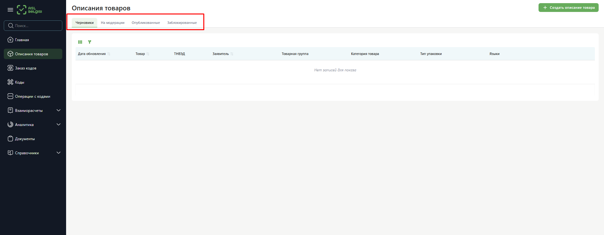Go to Коды section
This screenshot has height=235, width=604.
[x=20, y=82]
